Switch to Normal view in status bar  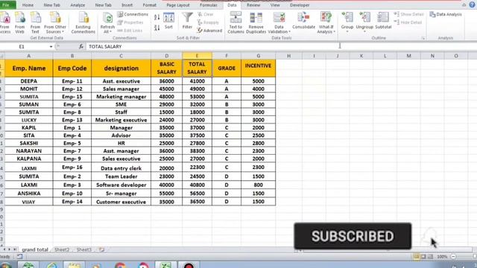click(416, 257)
